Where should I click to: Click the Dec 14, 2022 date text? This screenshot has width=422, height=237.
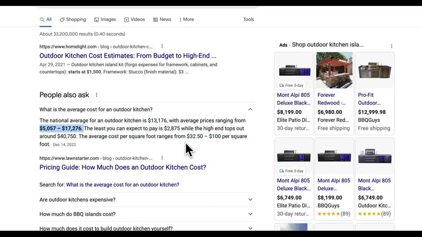(64, 145)
